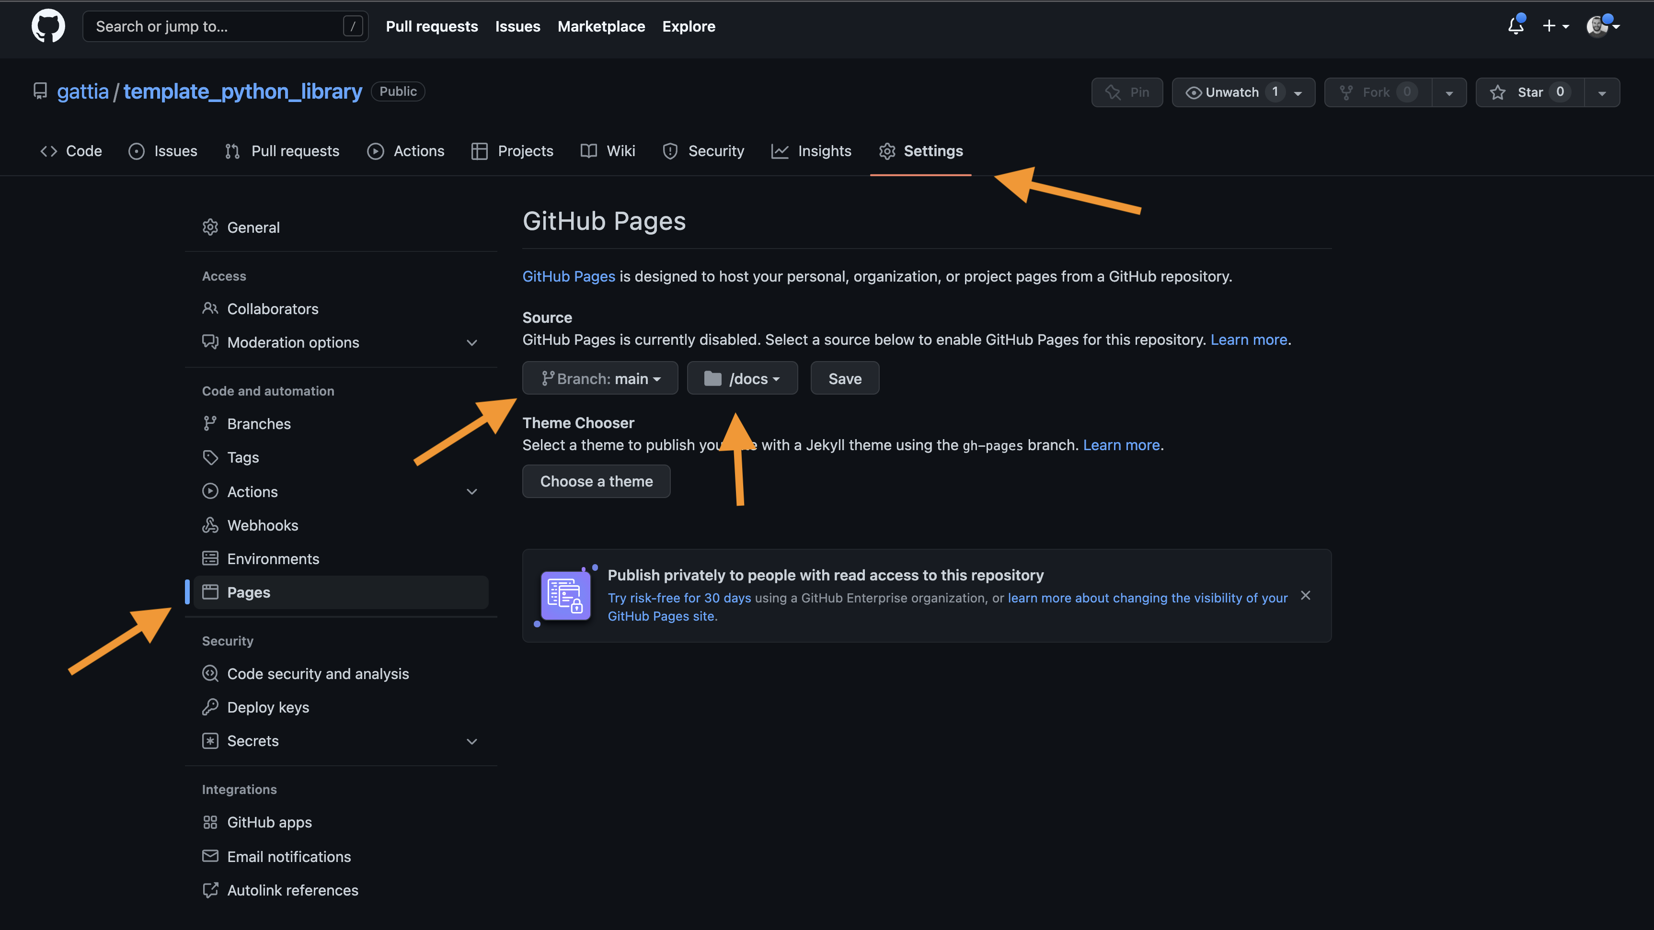This screenshot has width=1654, height=930.
Task: Open Tags settings in the sidebar
Action: tap(243, 457)
